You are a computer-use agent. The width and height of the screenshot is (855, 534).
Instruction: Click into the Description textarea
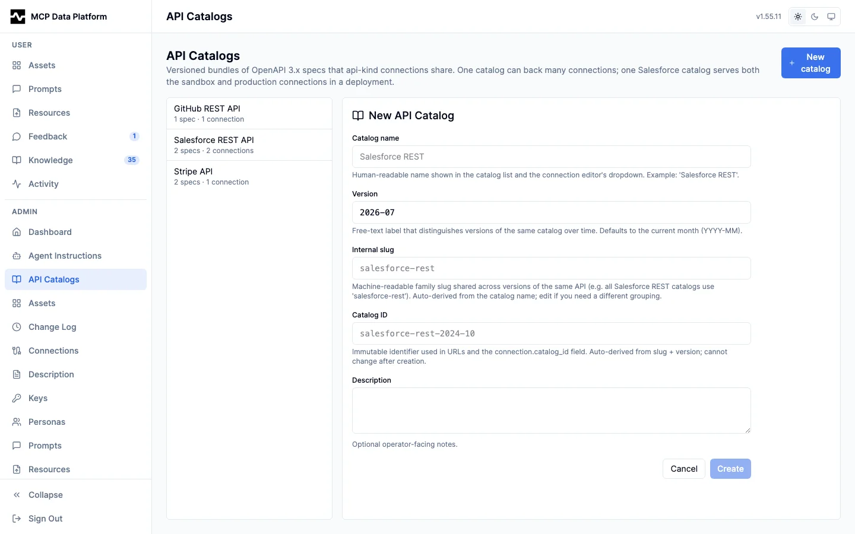tap(552, 411)
